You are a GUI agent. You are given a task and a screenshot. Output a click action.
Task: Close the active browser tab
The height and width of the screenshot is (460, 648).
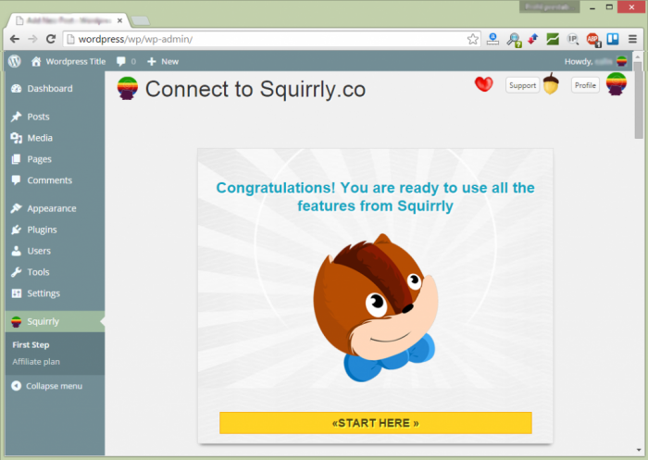click(x=119, y=20)
